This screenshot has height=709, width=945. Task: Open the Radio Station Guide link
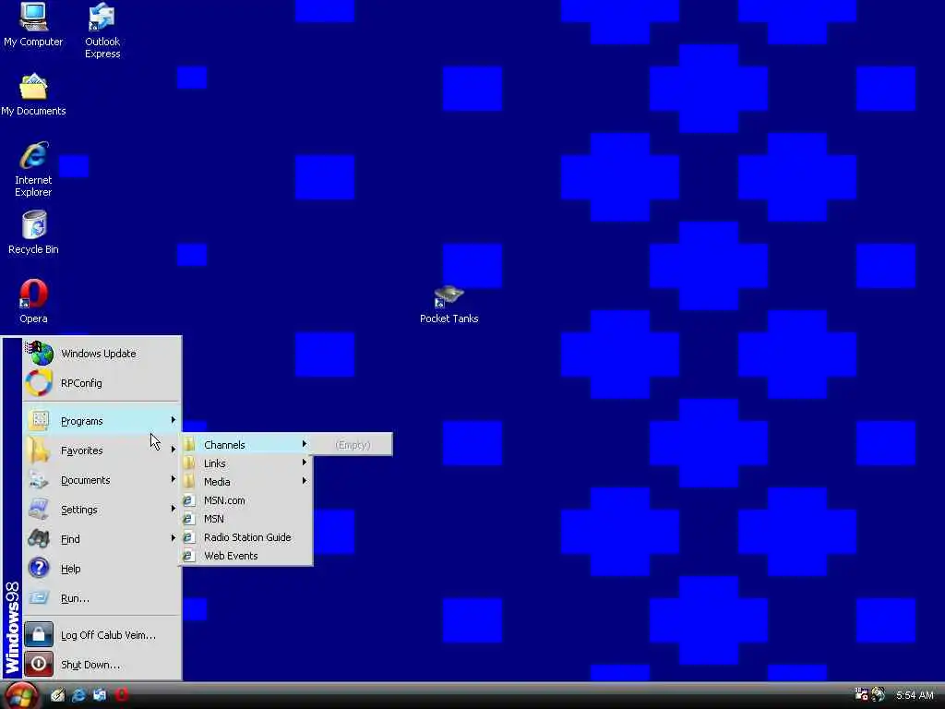246,537
